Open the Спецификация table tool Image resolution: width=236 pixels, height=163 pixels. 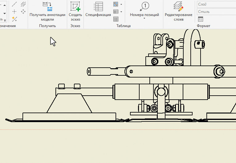point(98,6)
